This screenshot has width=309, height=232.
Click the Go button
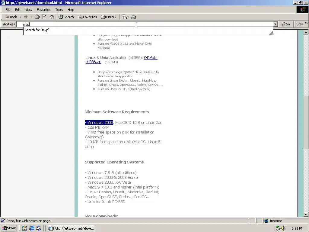(286, 24)
